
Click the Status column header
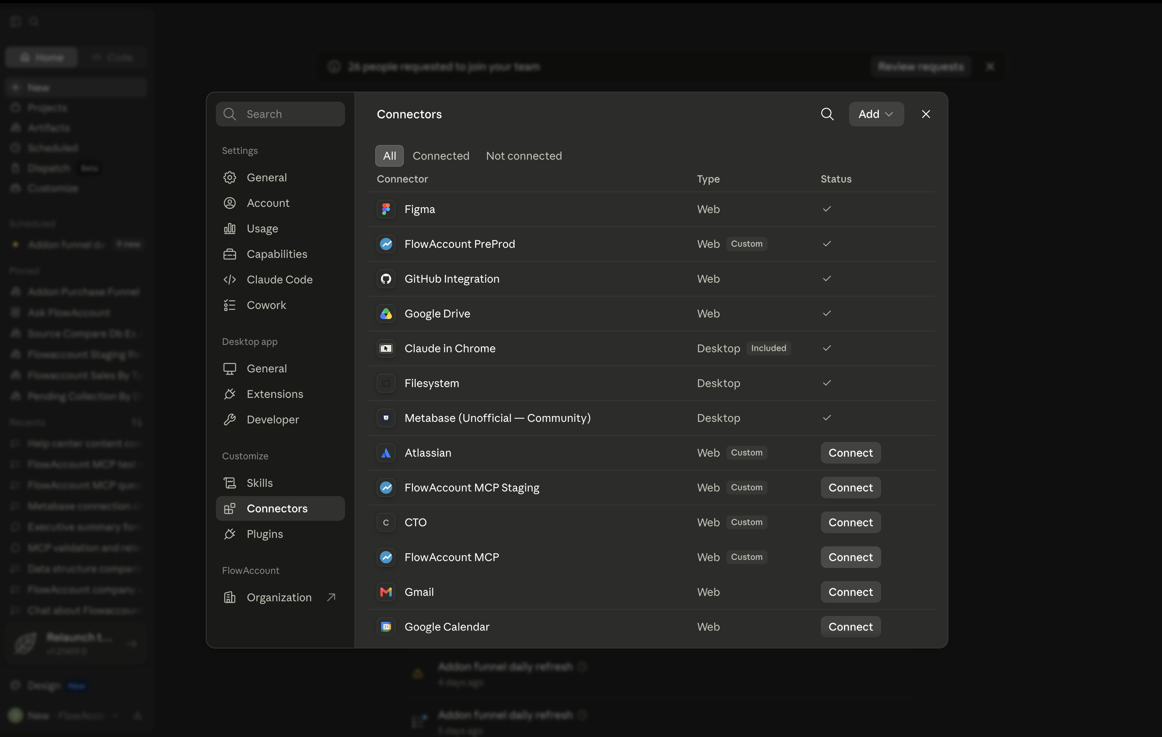pyautogui.click(x=836, y=179)
